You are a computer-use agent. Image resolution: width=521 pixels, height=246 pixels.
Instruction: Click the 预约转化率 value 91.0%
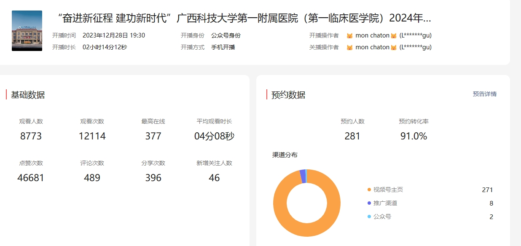click(x=414, y=136)
